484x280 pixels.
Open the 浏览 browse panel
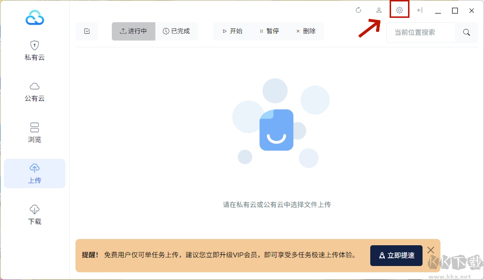(34, 132)
